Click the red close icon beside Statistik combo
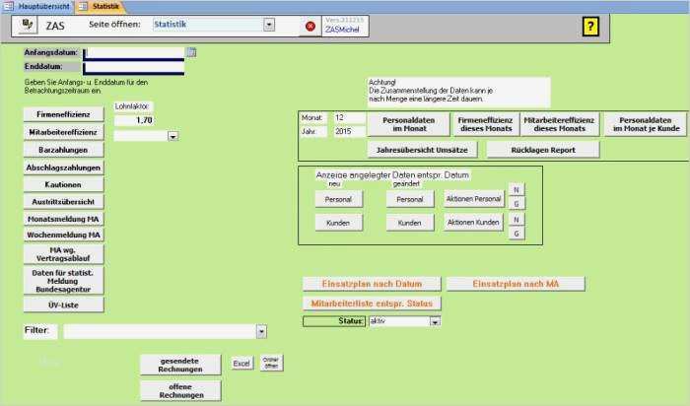690x406 pixels. 310,27
